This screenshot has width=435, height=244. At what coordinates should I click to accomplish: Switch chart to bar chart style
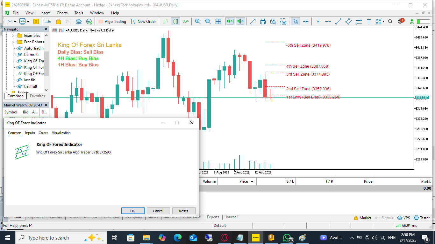point(165,22)
